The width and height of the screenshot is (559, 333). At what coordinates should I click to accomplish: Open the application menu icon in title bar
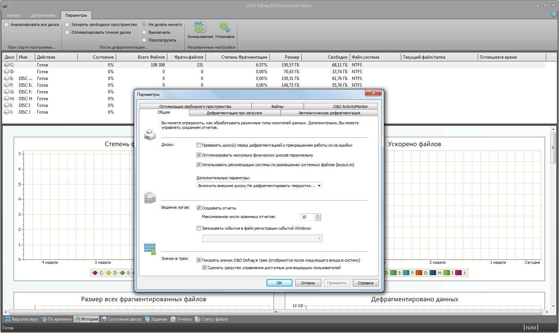5,5
